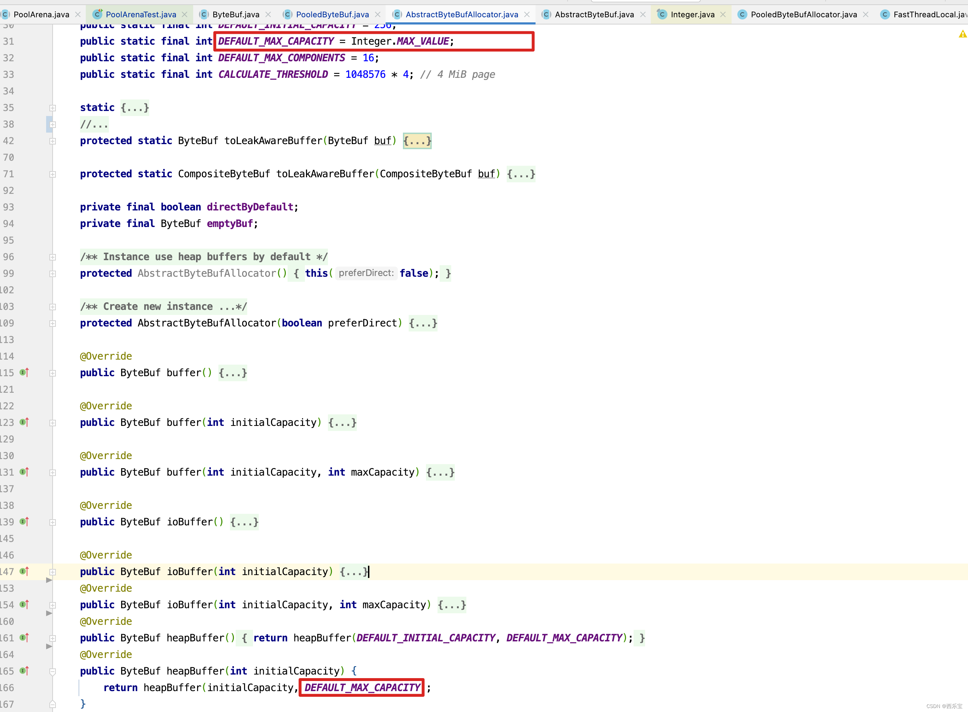Screen dimensions: 968x712
Task: Click folded {...} after ioBuffer() method
Action: click(244, 522)
